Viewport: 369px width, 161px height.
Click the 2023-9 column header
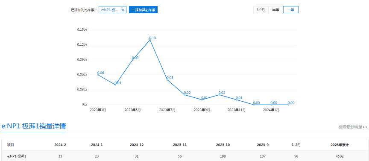click(x=263, y=145)
